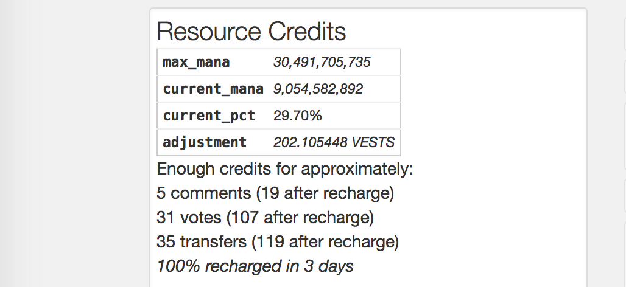Viewport: 626px width, 287px height.
Task: Select the max_mana label cell
Action: (196, 62)
